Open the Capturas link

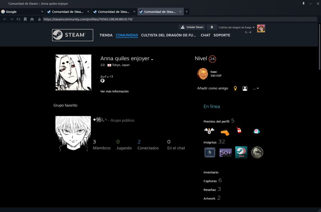tap(210, 181)
